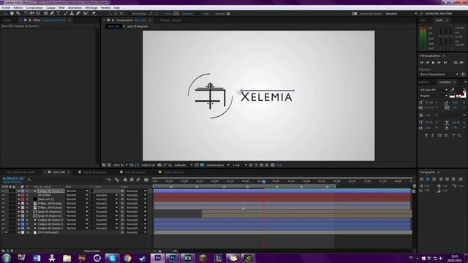
Task: Open the Calque menu
Action: pyautogui.click(x=50, y=8)
